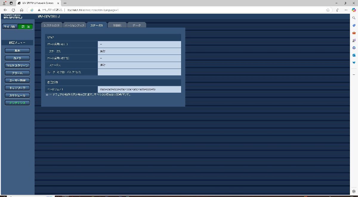Open the sidebar games chess icon
Screen dimensions: 358x197
tap(354, 40)
